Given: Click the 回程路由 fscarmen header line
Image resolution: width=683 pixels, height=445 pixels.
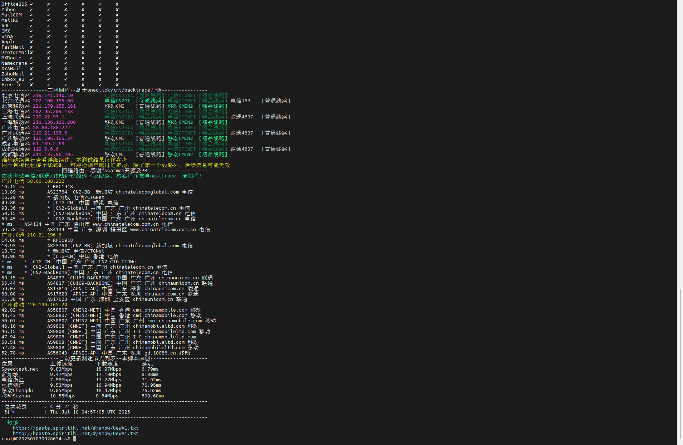Looking at the screenshot, I should [x=104, y=170].
